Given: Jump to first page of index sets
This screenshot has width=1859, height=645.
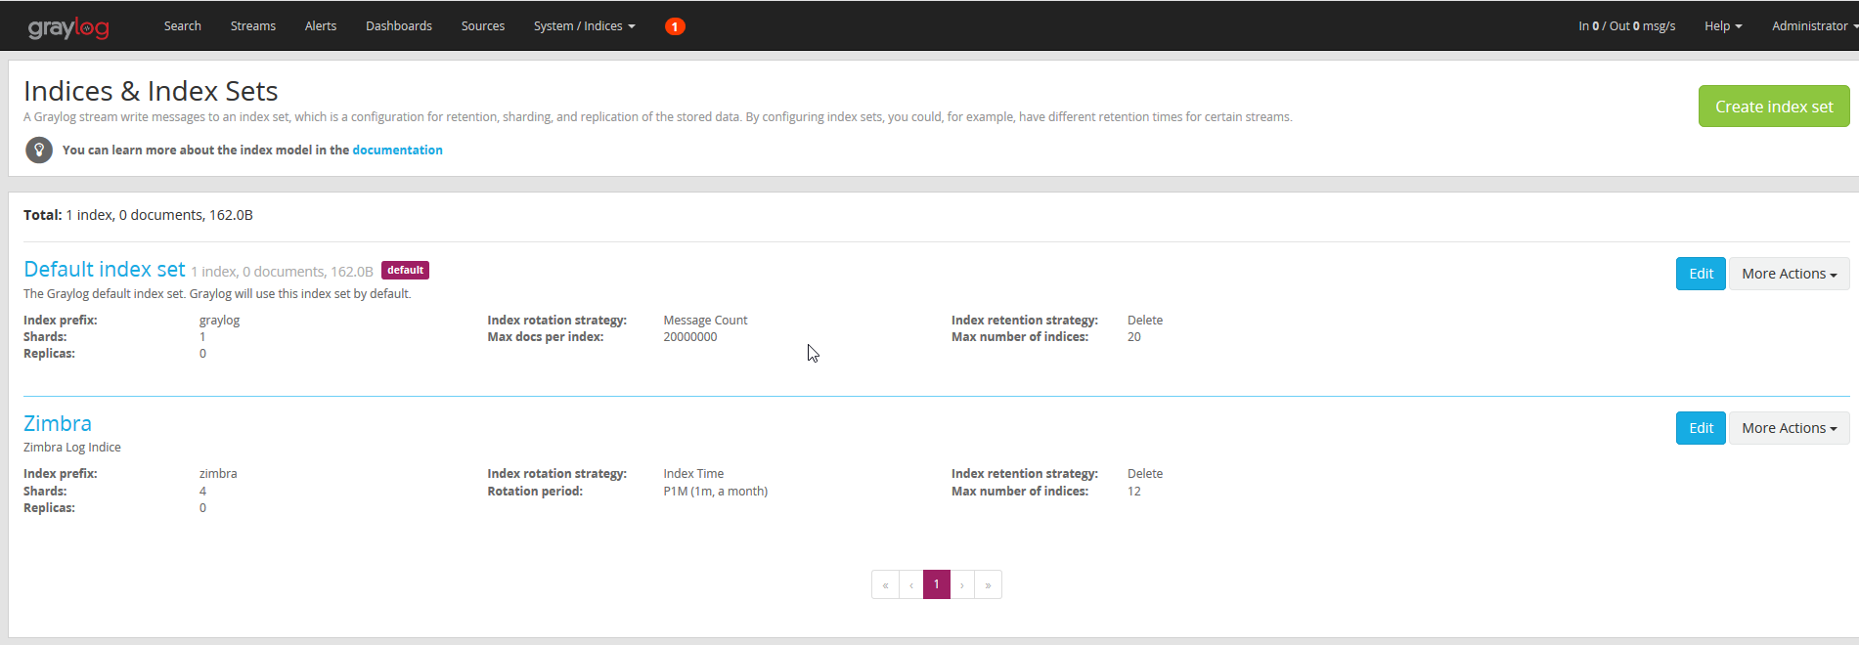Looking at the screenshot, I should coord(885,584).
